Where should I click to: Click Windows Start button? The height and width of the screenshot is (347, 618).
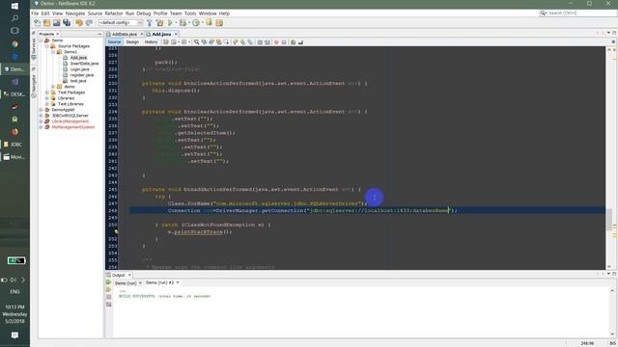click(x=14, y=6)
